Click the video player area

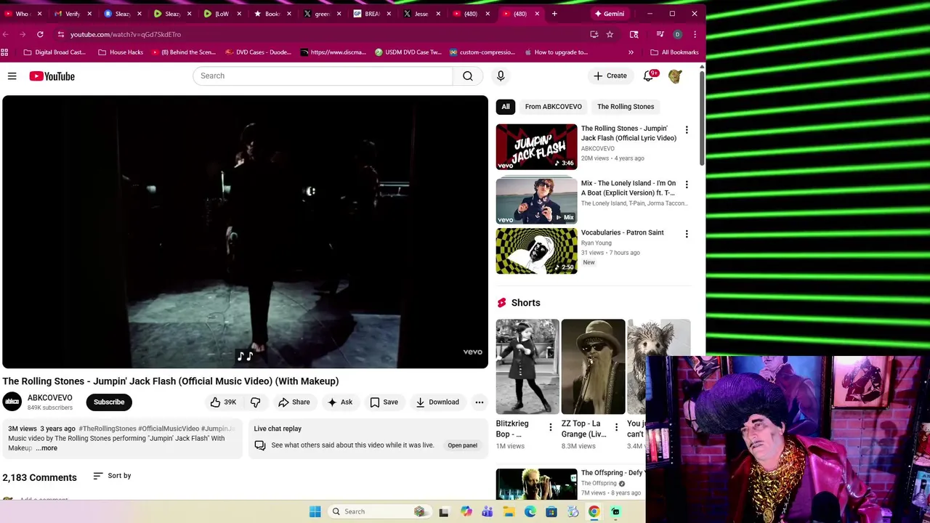pyautogui.click(x=245, y=232)
